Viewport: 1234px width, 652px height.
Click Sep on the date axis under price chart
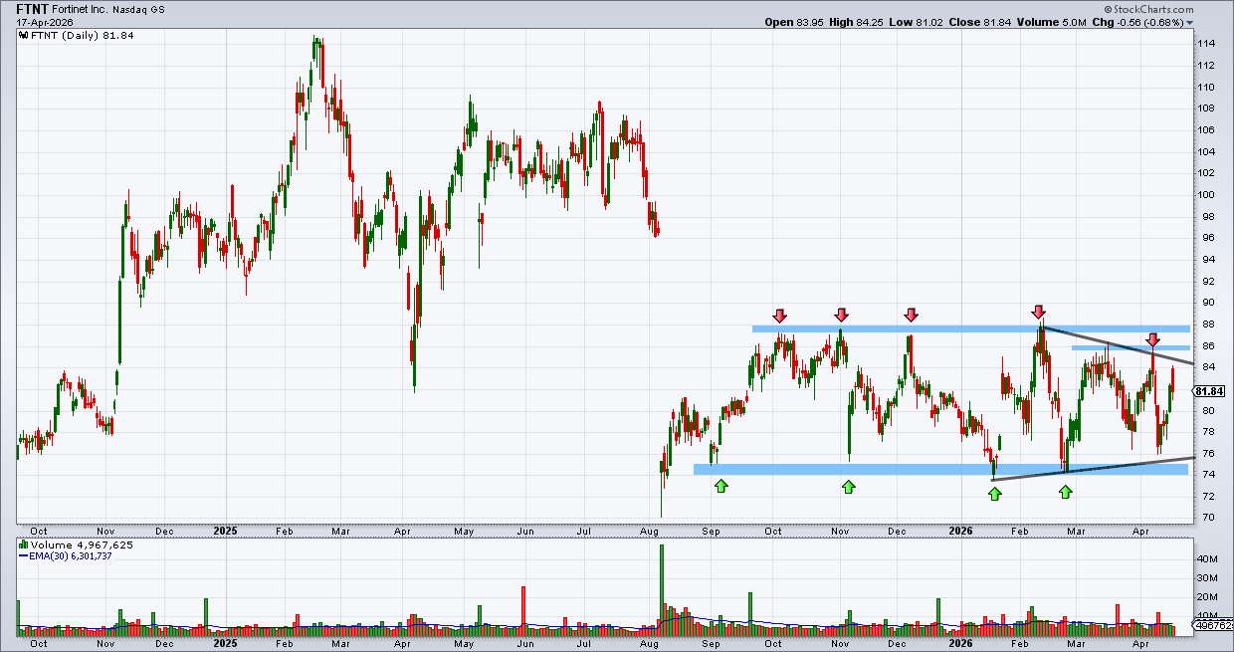(x=711, y=532)
